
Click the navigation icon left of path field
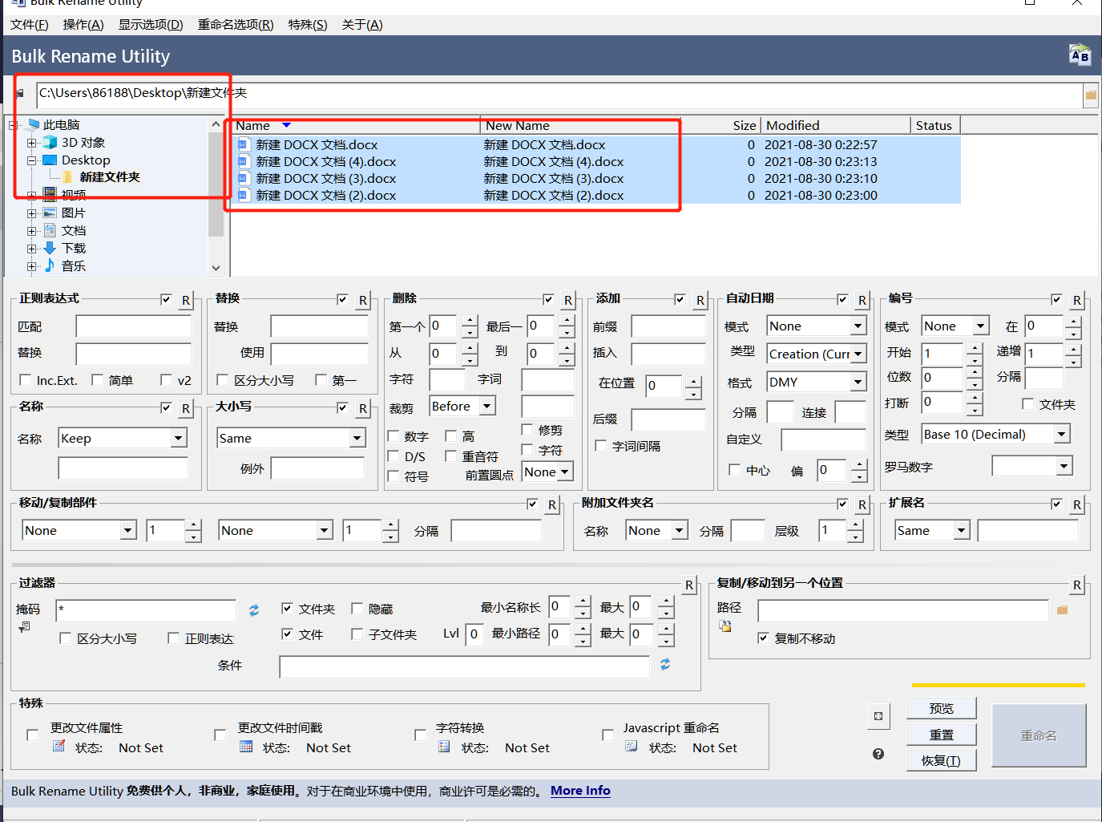pos(20,94)
